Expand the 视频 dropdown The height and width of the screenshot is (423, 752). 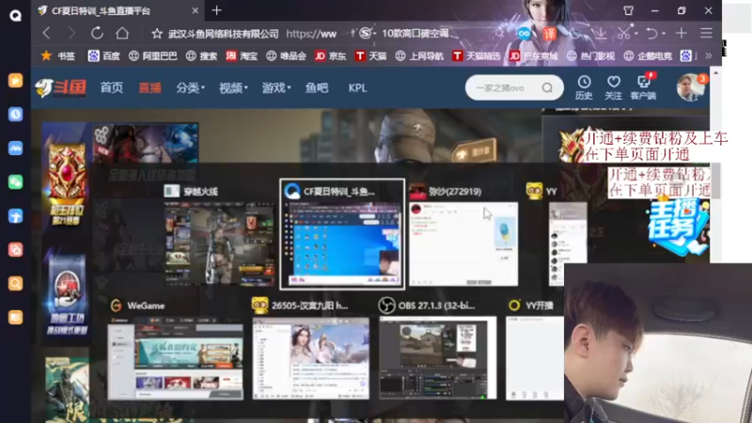(x=233, y=87)
